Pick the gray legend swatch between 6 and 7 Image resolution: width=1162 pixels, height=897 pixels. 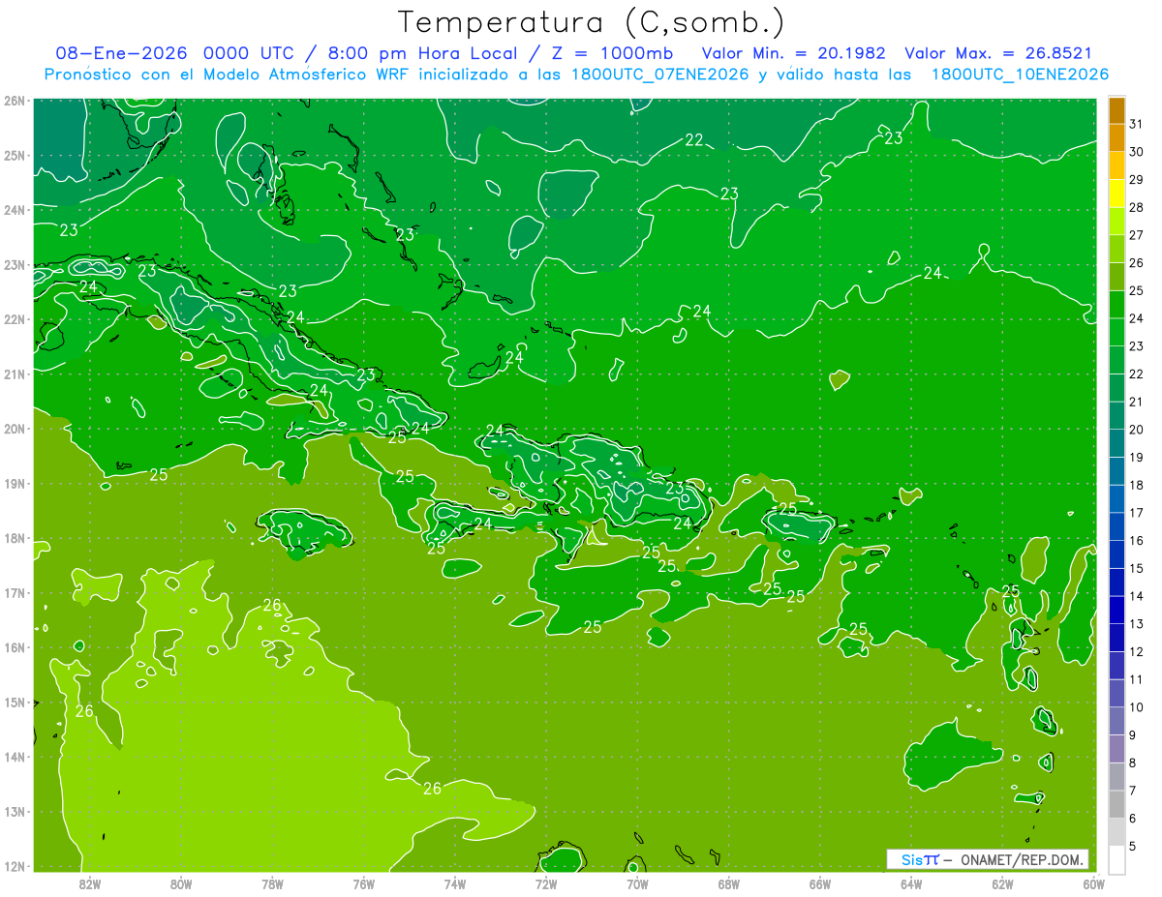(x=1116, y=803)
